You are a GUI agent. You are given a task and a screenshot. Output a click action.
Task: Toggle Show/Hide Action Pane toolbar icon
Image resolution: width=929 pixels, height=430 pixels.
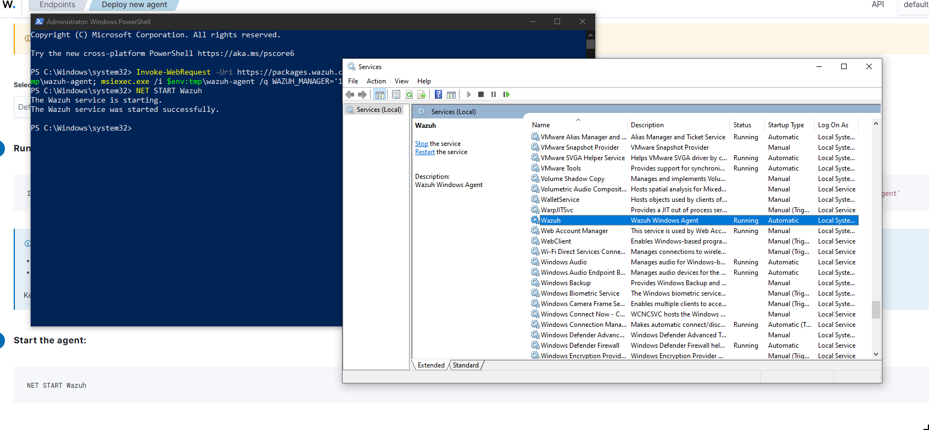[451, 94]
